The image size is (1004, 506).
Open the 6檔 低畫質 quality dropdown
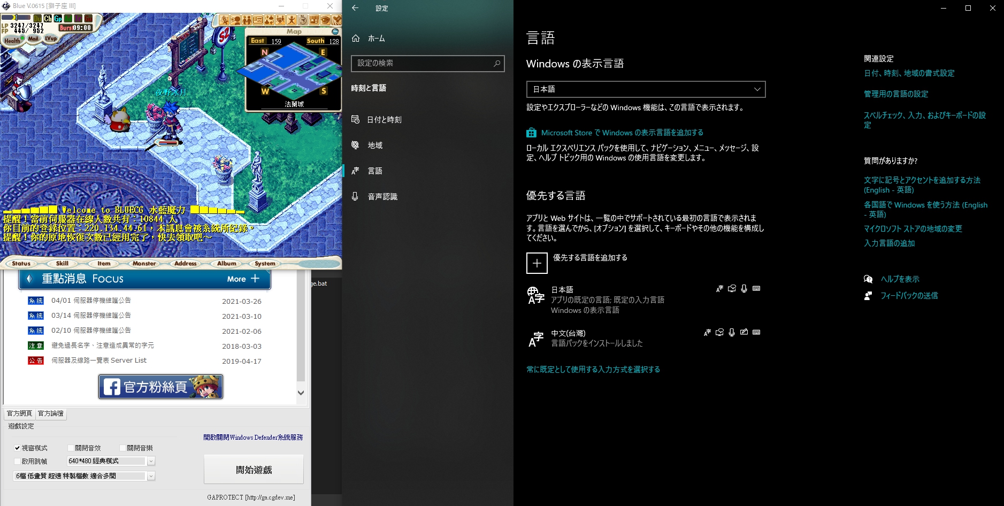pos(84,476)
